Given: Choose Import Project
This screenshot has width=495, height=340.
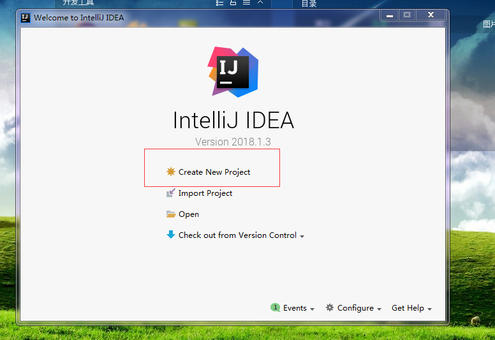Looking at the screenshot, I should coord(205,193).
